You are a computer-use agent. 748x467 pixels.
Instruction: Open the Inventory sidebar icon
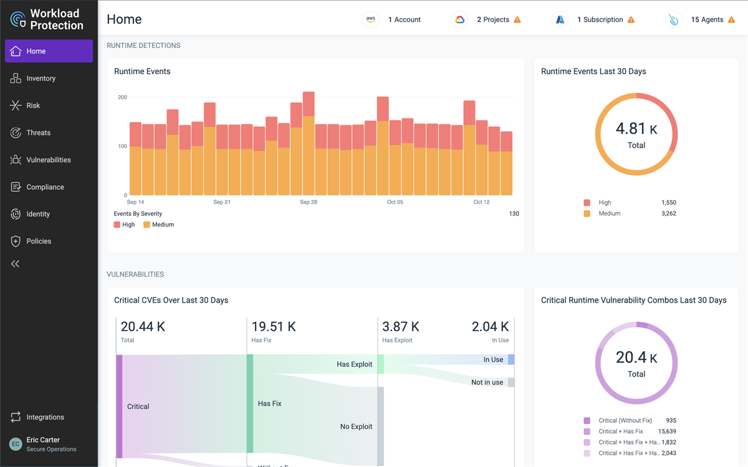click(16, 78)
